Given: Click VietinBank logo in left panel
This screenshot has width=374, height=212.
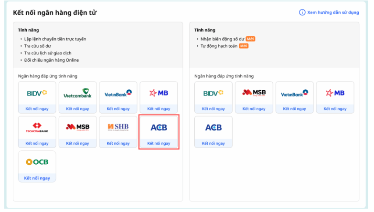Looking at the screenshot, I should click(x=118, y=94).
